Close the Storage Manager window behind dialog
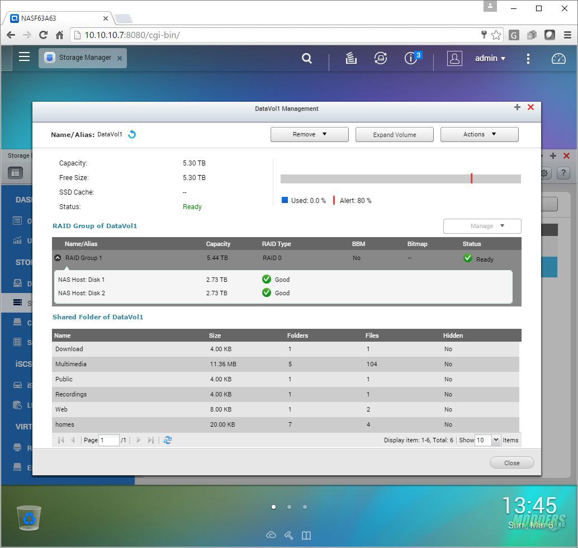 coord(567,156)
